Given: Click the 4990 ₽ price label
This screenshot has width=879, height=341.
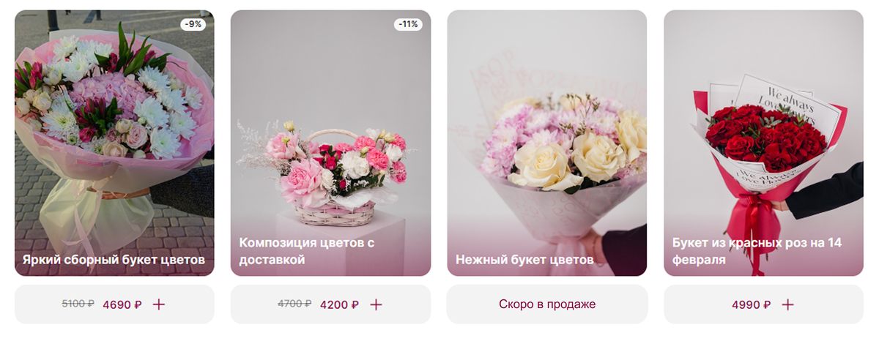Looking at the screenshot, I should [751, 304].
